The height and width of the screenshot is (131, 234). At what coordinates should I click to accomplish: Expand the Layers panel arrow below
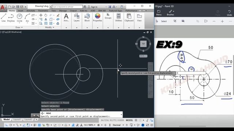tap(76, 28)
